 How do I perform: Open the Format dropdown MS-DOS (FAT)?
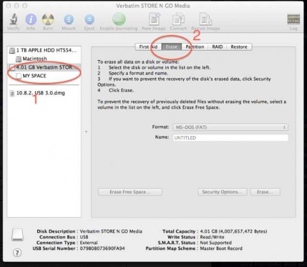pos(230,127)
